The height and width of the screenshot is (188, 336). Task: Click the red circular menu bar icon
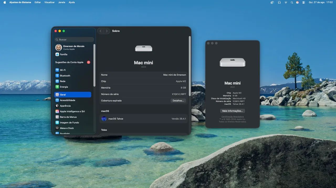click(297, 2)
